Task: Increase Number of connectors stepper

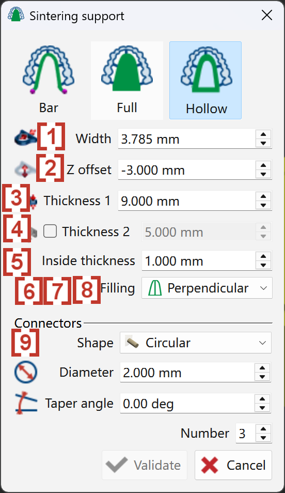Action: [x=263, y=429]
